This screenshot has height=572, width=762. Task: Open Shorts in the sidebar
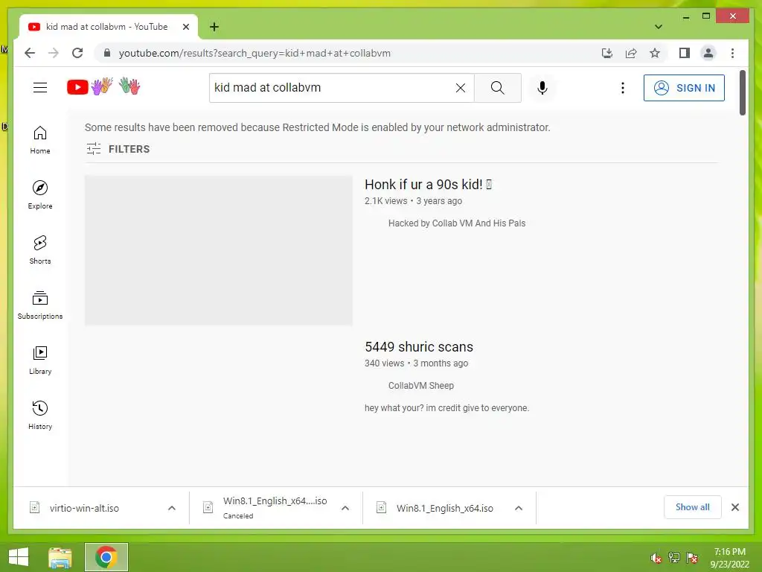[40, 250]
